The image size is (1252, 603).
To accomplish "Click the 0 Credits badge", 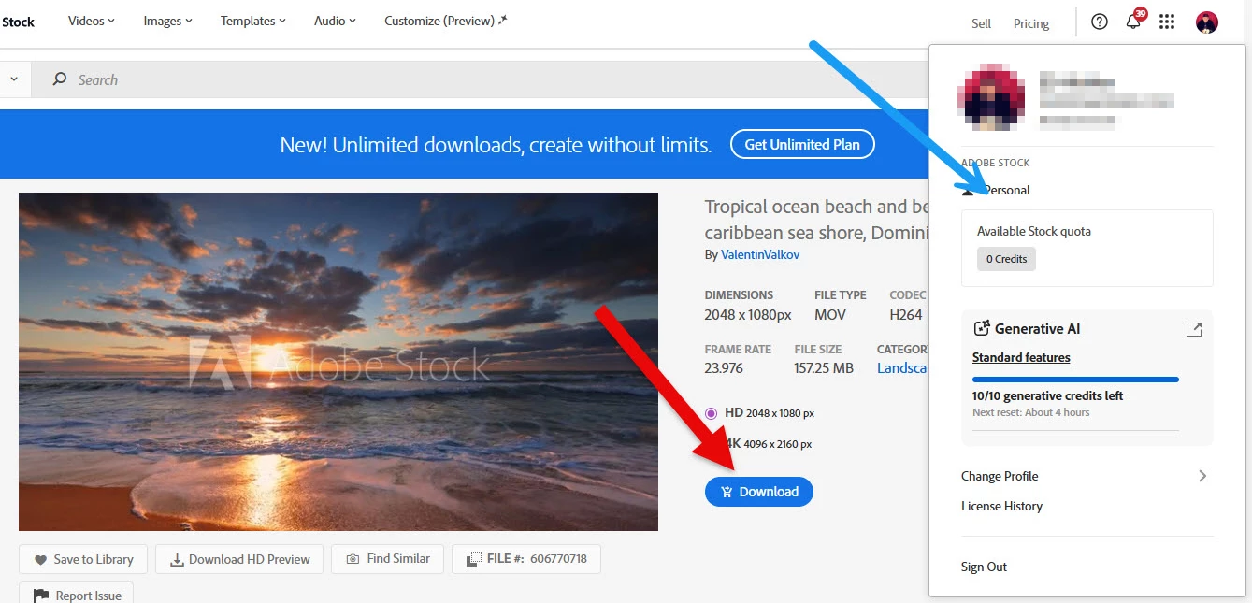I will click(x=1006, y=259).
